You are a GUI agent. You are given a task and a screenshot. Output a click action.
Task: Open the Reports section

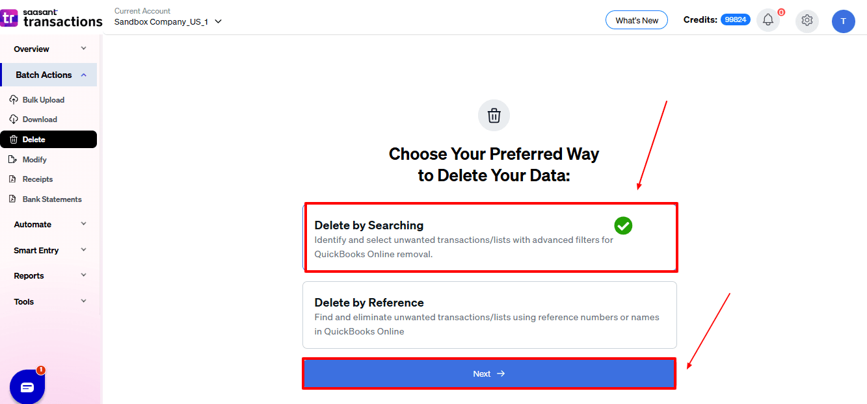pyautogui.click(x=49, y=275)
